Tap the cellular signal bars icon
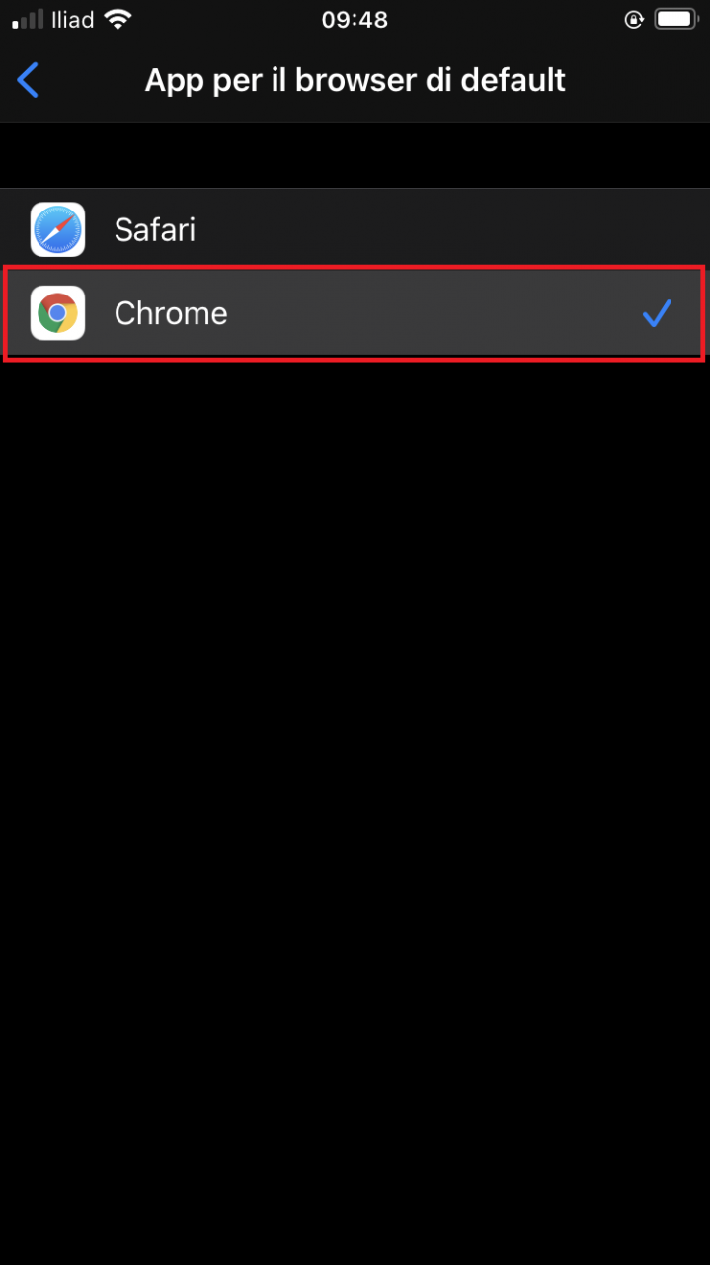Image resolution: width=710 pixels, height=1265 pixels. click(x=28, y=19)
